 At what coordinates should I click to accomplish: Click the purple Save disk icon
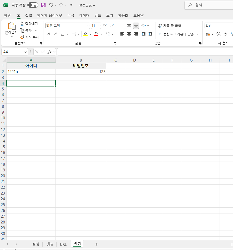(x=43, y=5)
